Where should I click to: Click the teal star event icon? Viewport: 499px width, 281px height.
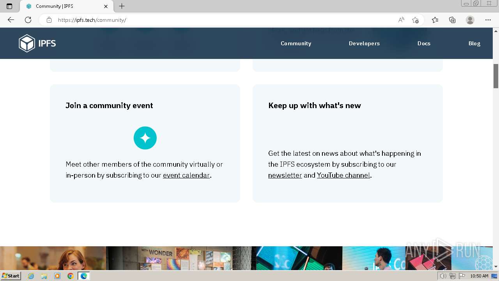[x=145, y=138]
